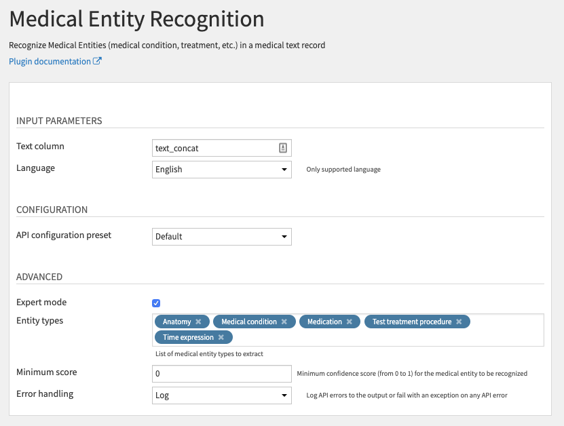Click into the Text column input field
Image resolution: width=564 pixels, height=426 pixels.
pos(214,148)
